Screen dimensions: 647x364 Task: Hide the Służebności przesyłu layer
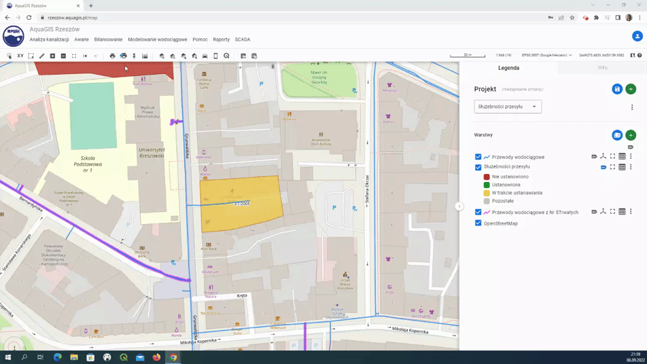[x=478, y=167]
